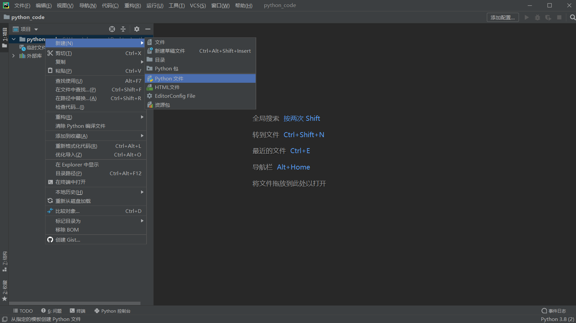The height and width of the screenshot is (323, 576).
Task: Click the Run with coverage icon
Action: [548, 17]
